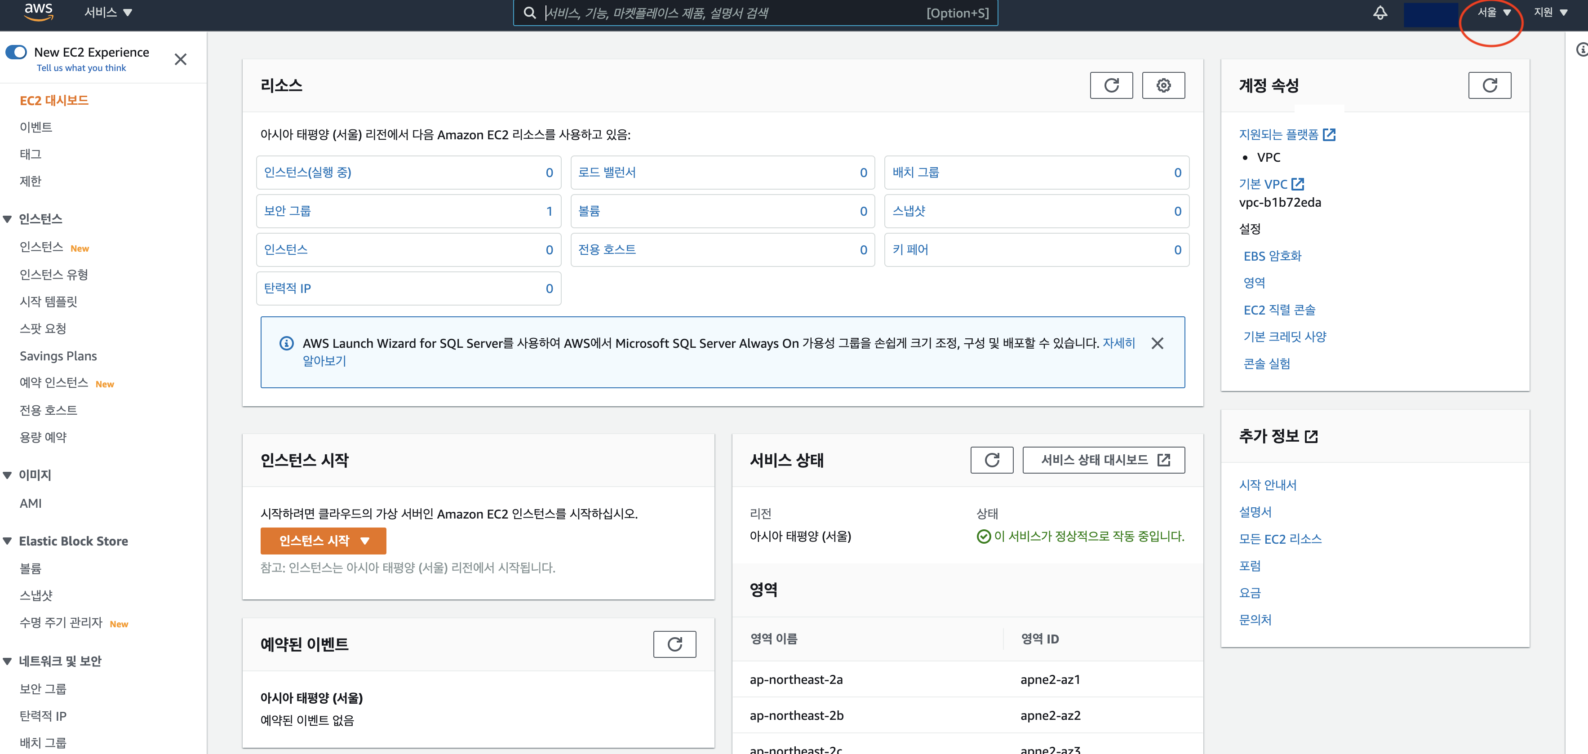Dismiss the SQL Server Launch Wizard banner
The width and height of the screenshot is (1588, 754).
coord(1157,343)
